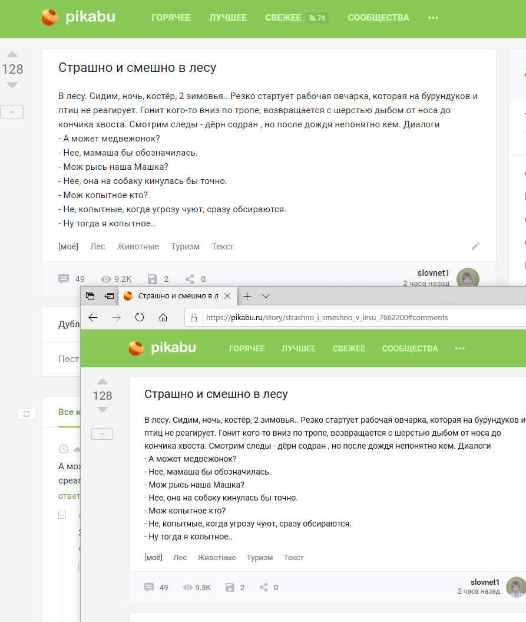
Task: Expand the Edge tab previews chevron
Action: 266,296
